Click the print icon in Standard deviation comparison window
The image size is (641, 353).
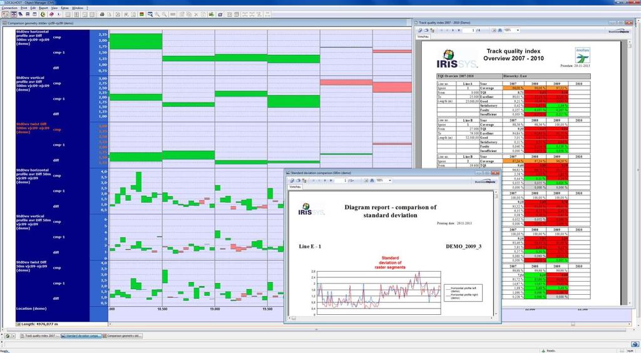point(298,181)
